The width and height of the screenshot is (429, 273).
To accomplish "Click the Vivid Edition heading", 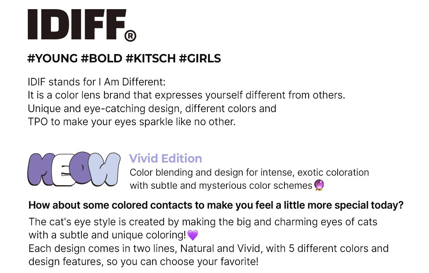I will click(166, 158).
